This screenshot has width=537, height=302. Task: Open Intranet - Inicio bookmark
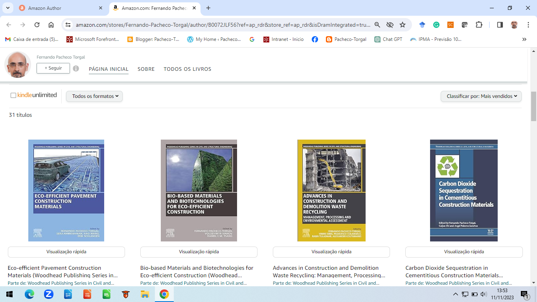click(283, 39)
